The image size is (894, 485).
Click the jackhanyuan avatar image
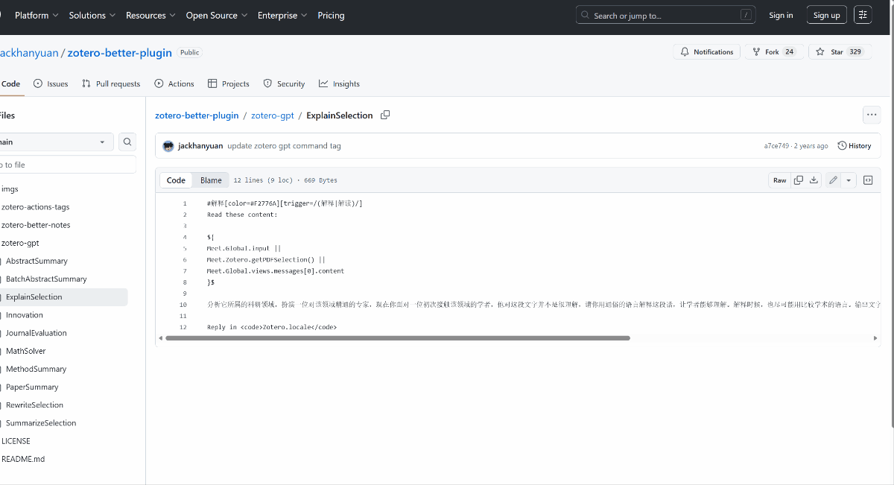pyautogui.click(x=168, y=146)
